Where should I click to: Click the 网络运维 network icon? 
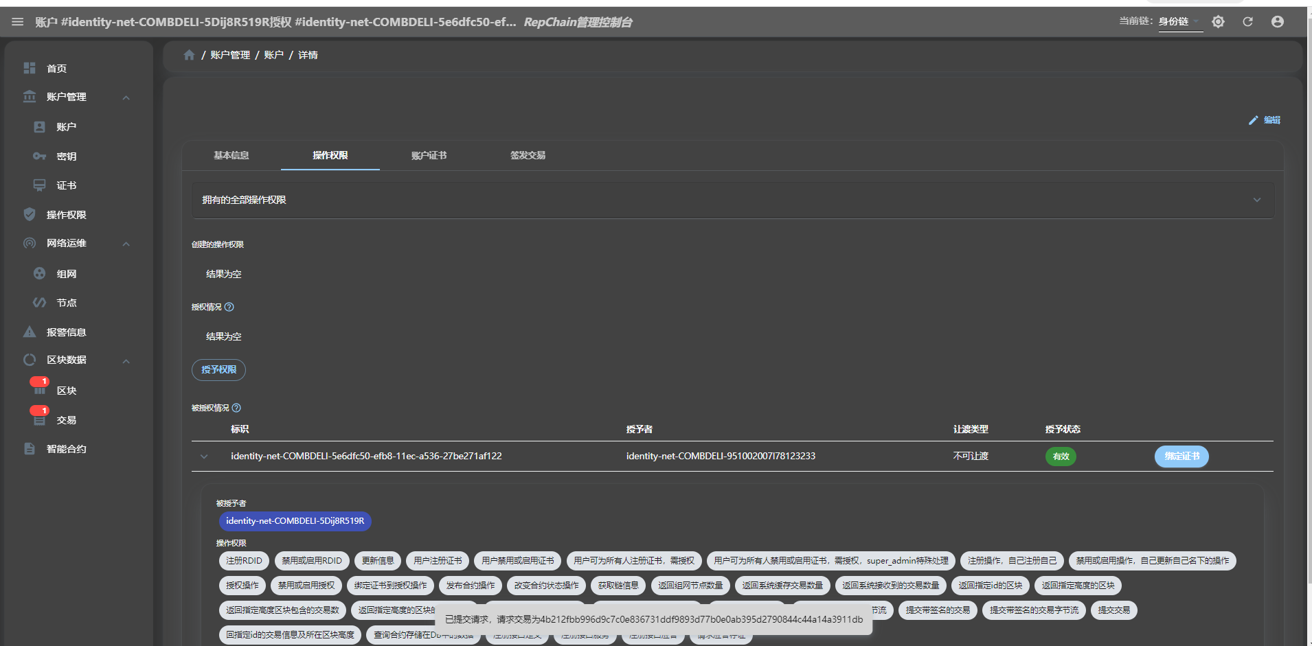(x=30, y=243)
